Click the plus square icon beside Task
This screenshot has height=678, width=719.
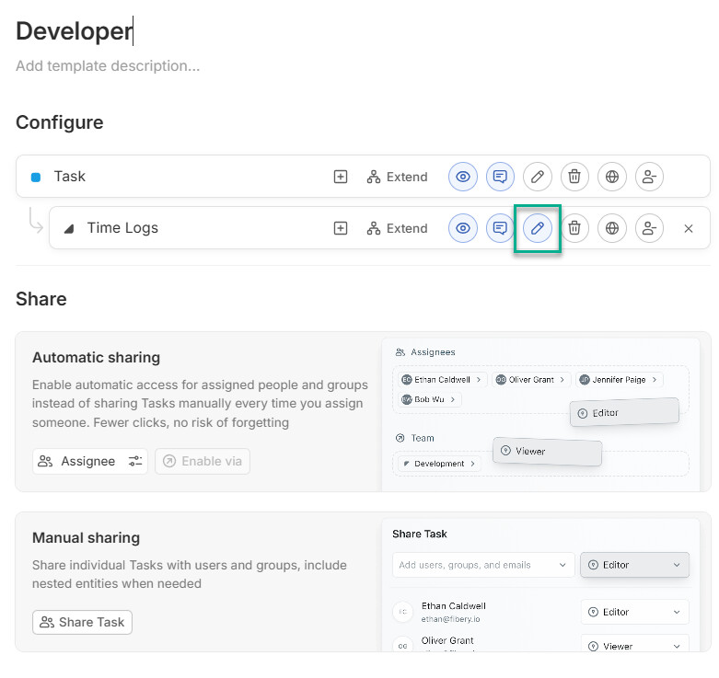[x=341, y=177]
